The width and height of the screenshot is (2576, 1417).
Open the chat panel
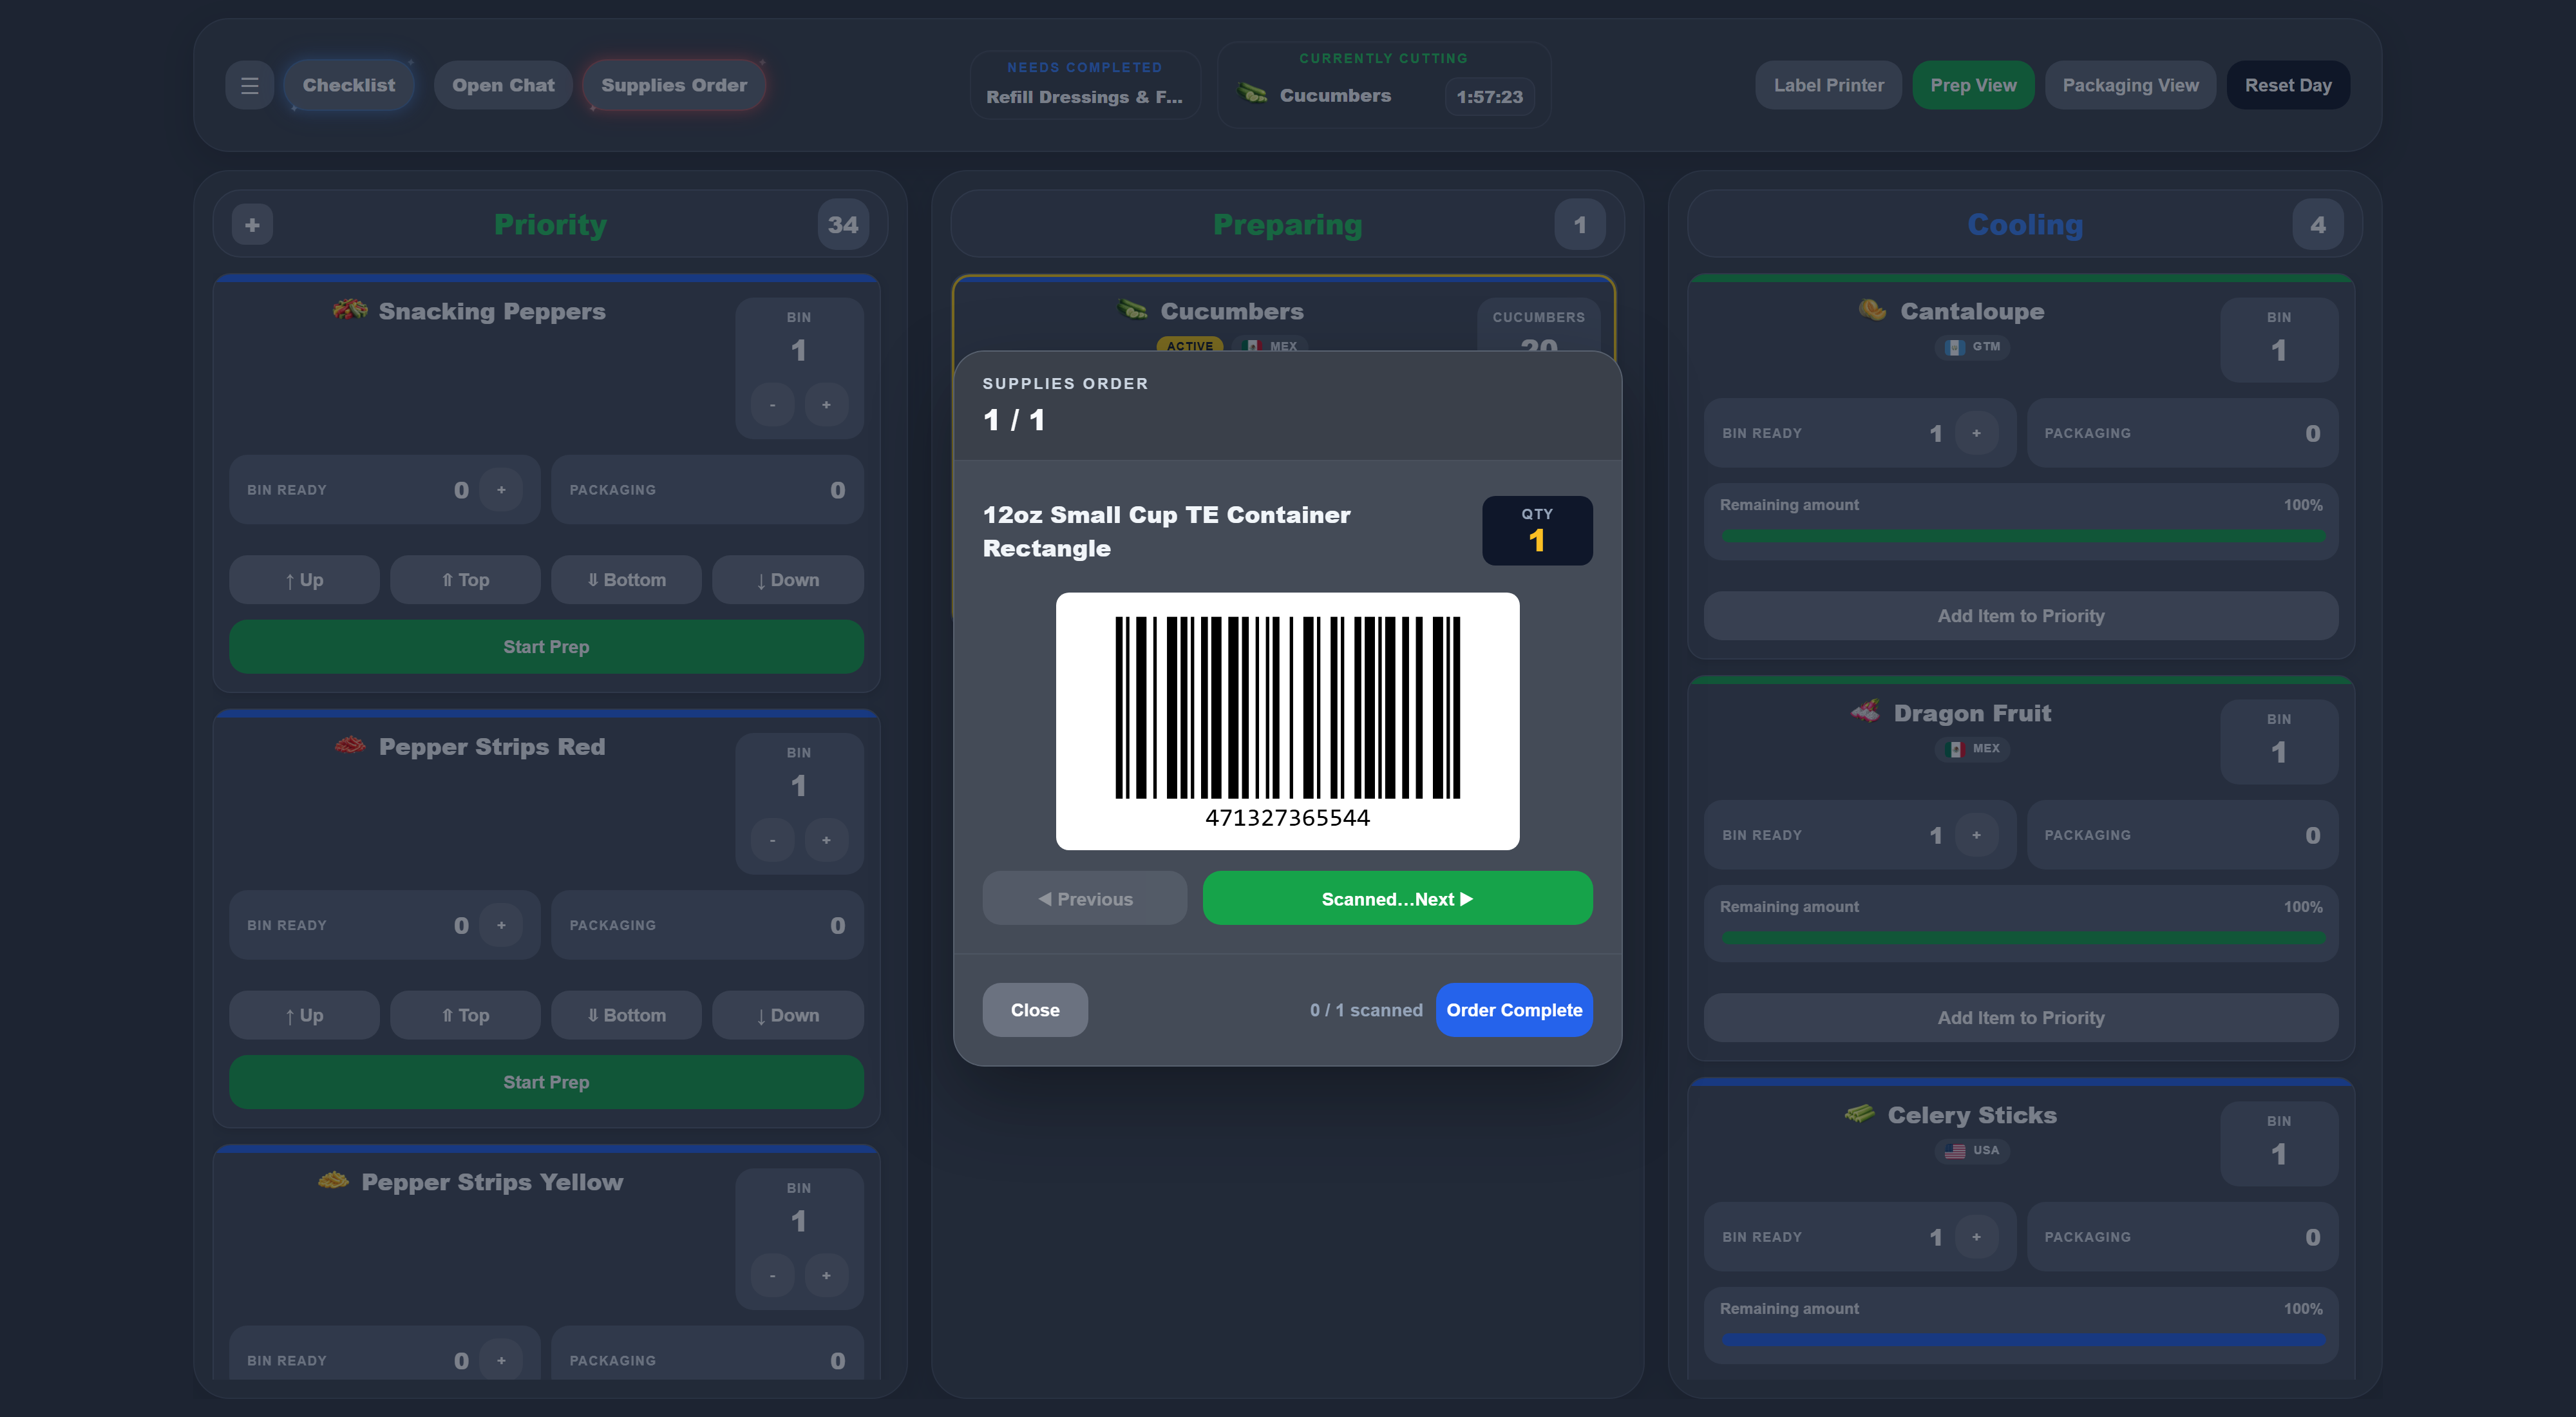point(503,85)
